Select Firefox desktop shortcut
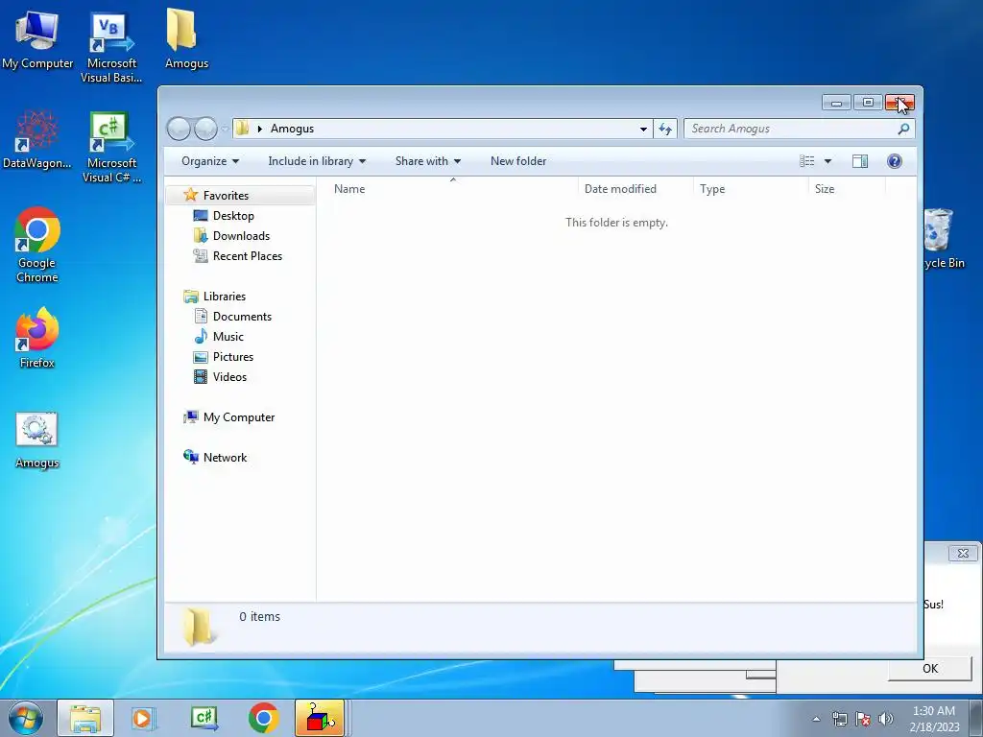 point(37,338)
